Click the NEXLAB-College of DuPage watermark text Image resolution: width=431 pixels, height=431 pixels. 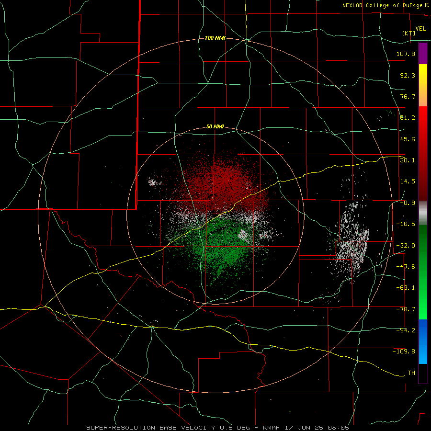(385, 5)
